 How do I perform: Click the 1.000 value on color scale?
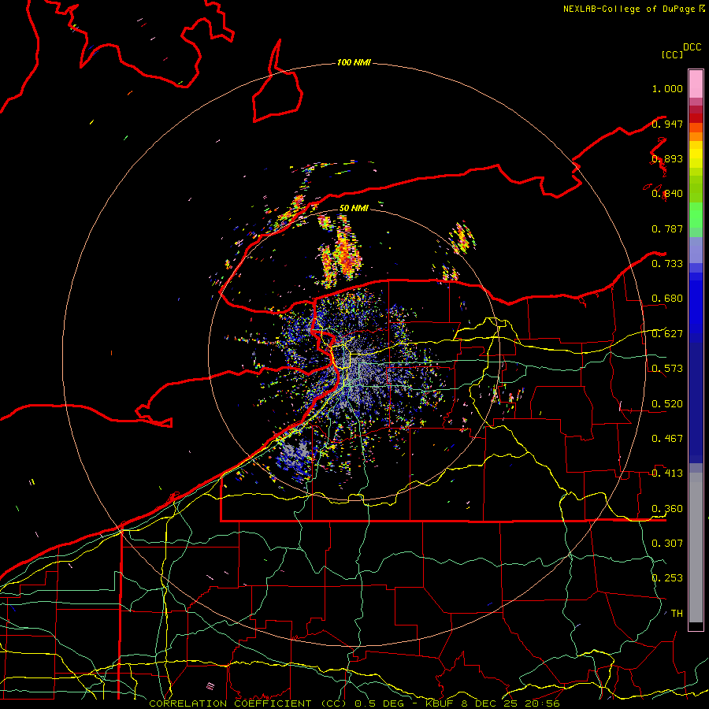click(667, 88)
